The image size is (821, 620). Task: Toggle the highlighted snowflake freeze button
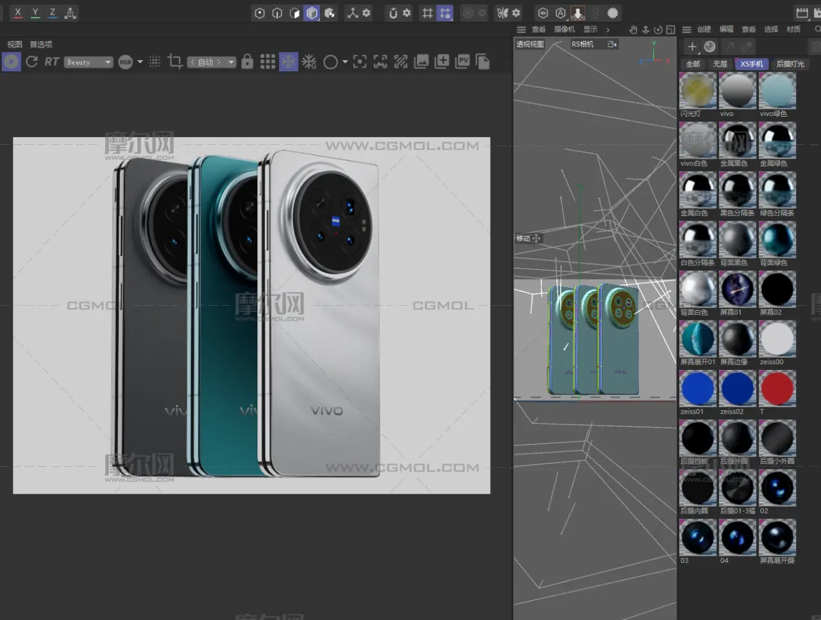tap(289, 62)
